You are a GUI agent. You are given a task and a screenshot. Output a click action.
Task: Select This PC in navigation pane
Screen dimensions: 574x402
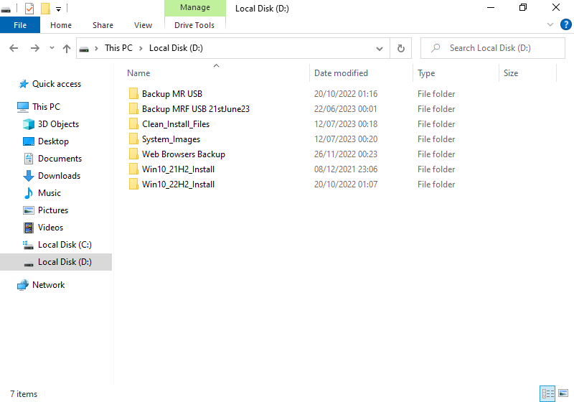(x=46, y=106)
